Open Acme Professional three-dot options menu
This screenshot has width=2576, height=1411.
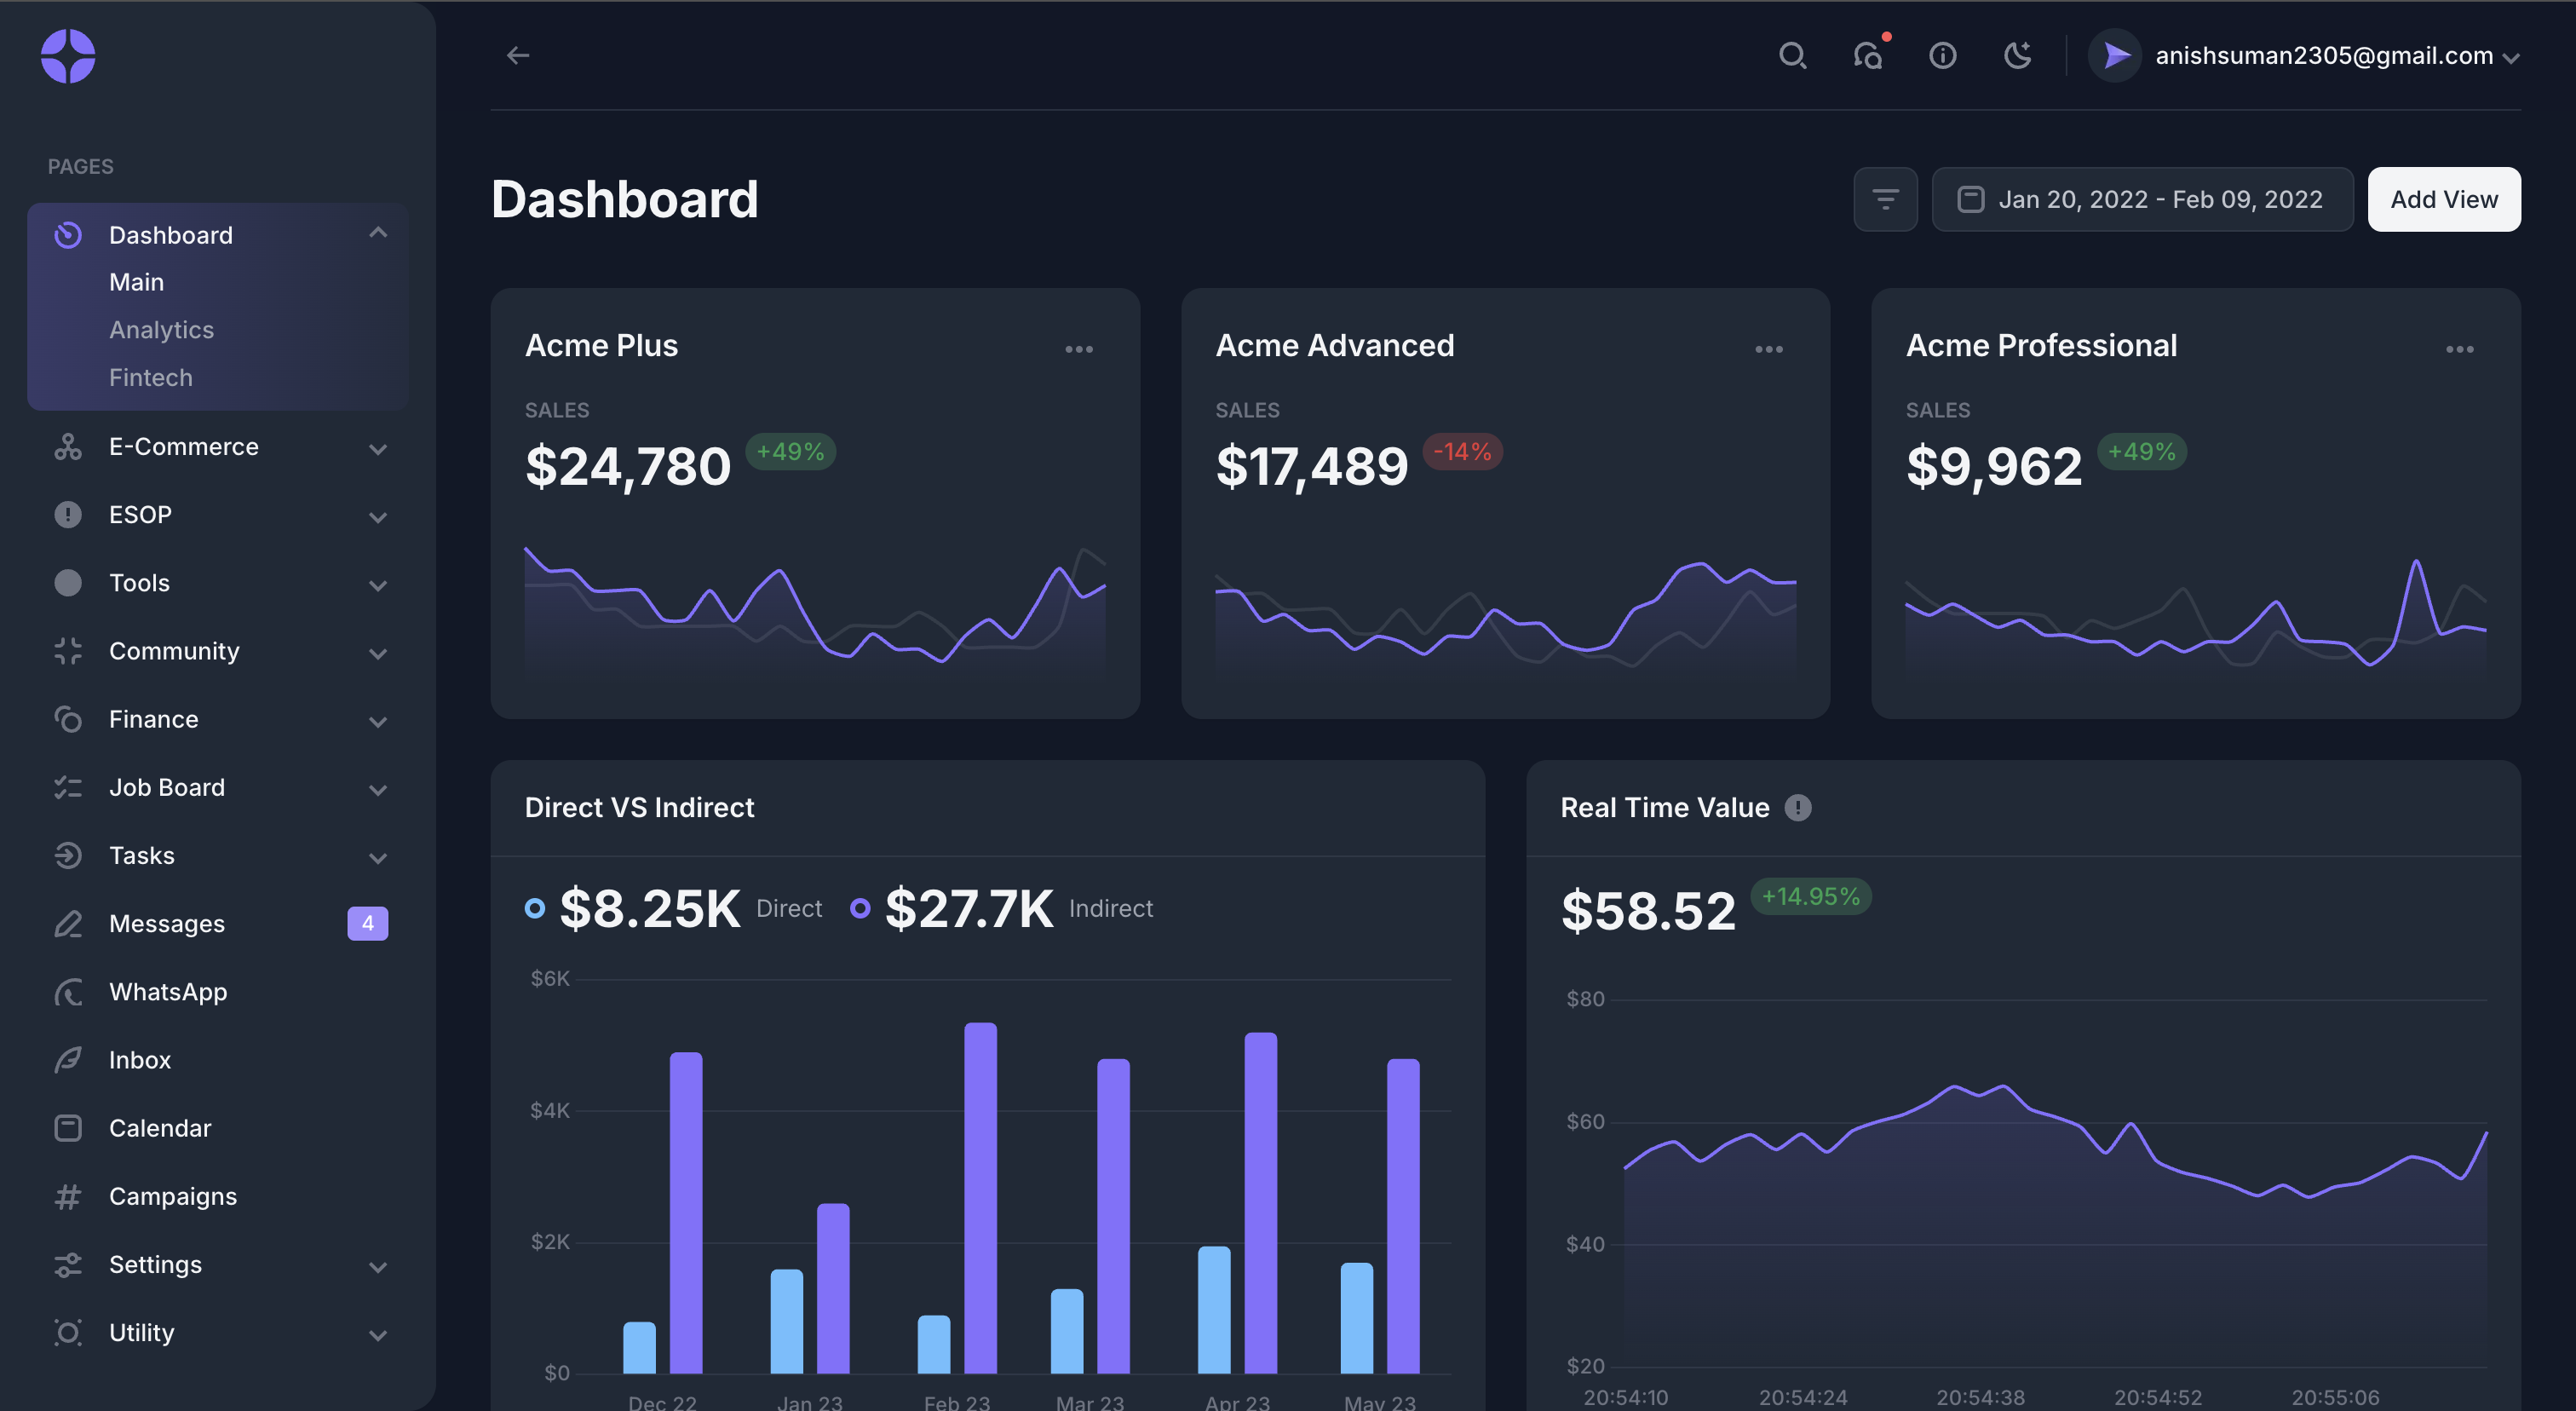pos(2459,349)
